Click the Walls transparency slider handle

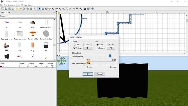point(88,63)
